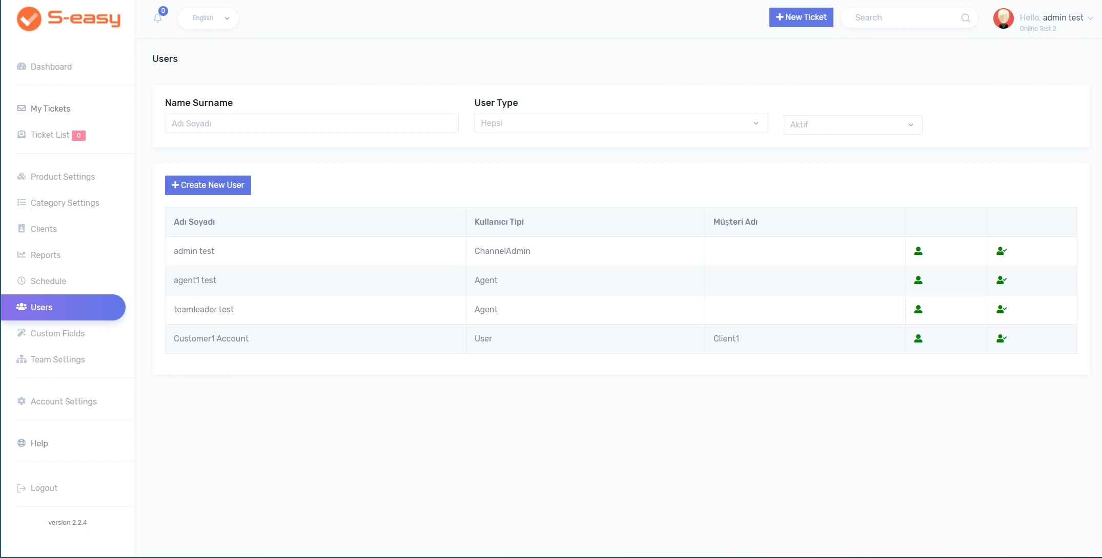This screenshot has height=558, width=1102.
Task: Click the Reports chart icon
Action: (x=22, y=254)
